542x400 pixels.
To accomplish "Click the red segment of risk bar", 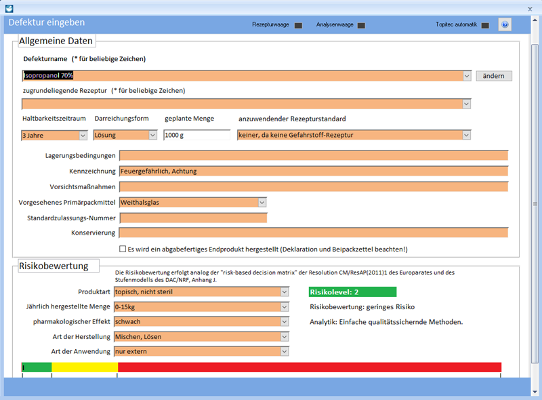I will tap(309, 367).
